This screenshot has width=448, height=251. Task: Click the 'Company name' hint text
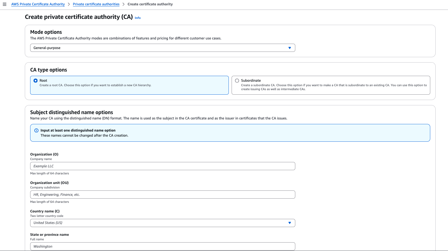click(41, 159)
